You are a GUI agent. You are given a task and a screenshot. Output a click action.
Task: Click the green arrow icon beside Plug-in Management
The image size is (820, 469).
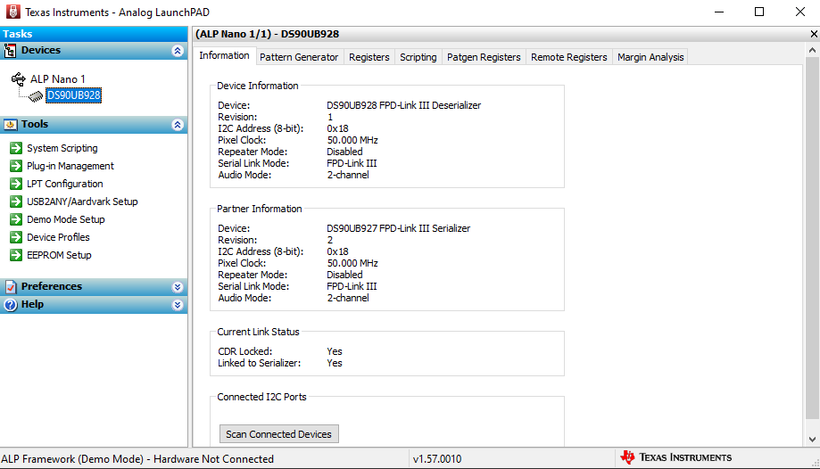click(16, 166)
